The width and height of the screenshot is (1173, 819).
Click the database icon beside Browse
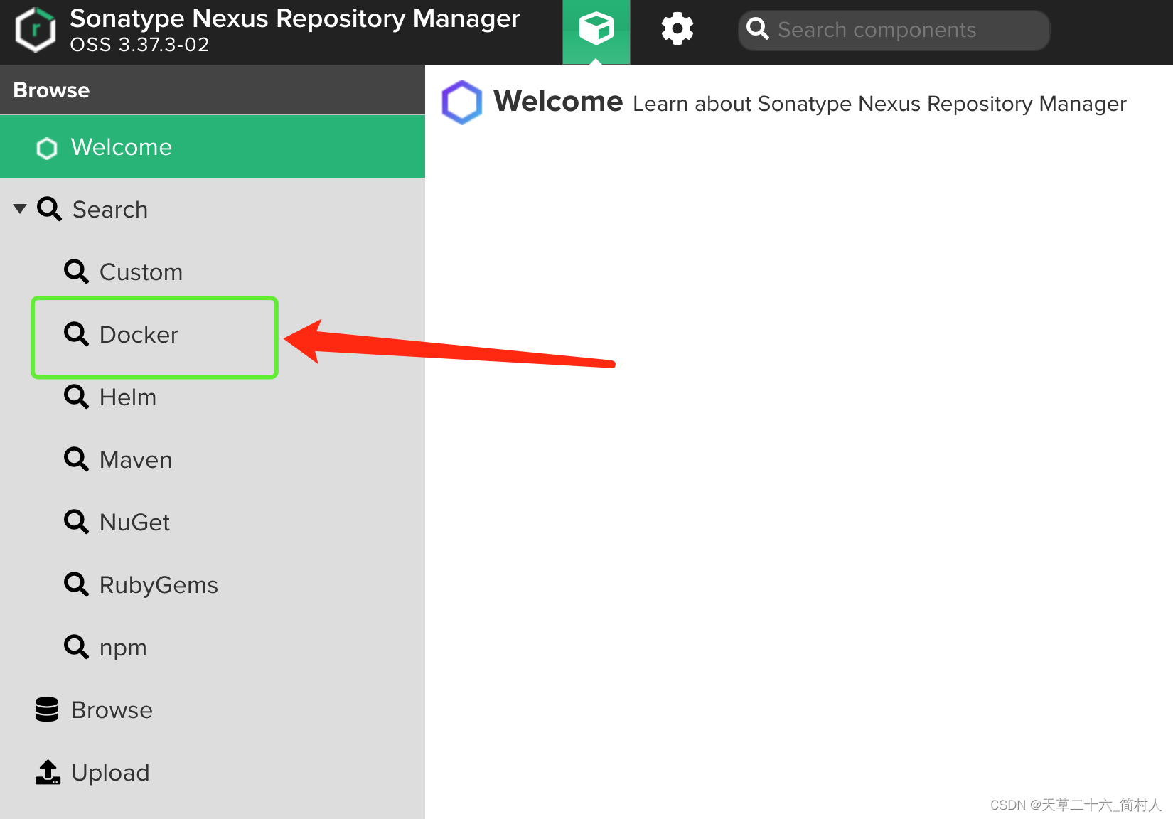click(x=47, y=710)
